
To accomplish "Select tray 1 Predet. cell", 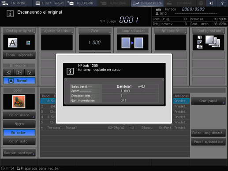I will [x=180, y=101].
